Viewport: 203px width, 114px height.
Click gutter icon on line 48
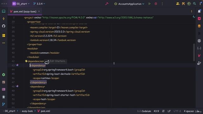(17, 86)
